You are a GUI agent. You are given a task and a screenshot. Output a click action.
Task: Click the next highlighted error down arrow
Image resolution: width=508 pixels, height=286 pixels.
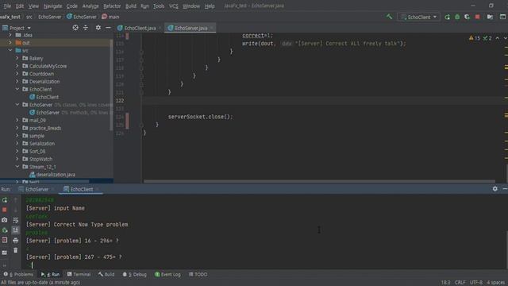[x=505, y=38]
